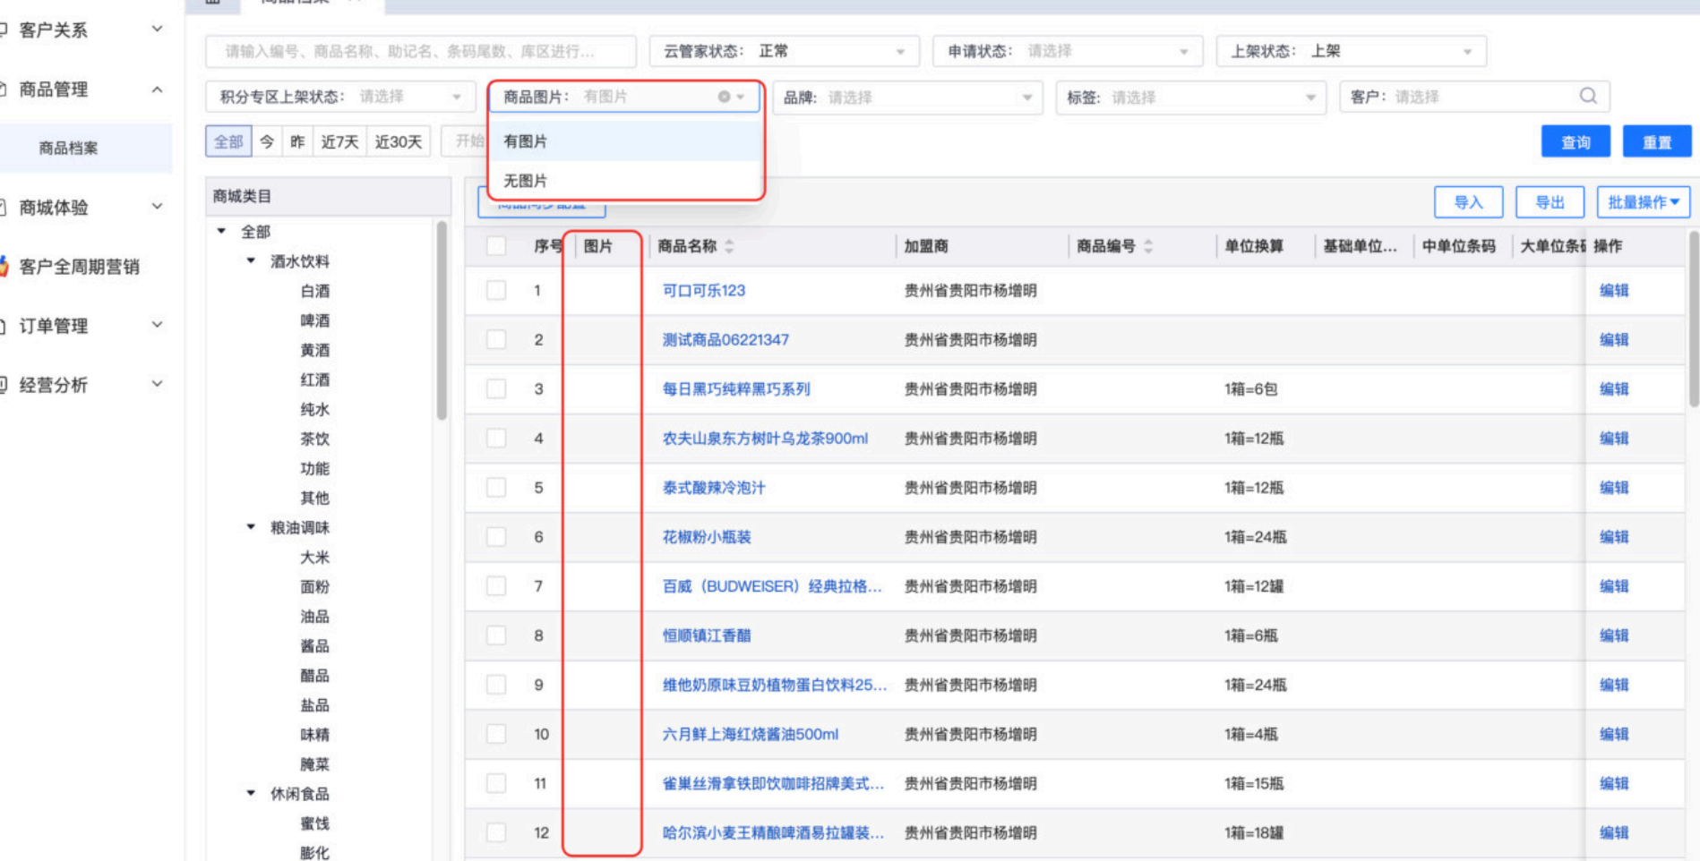Image resolution: width=1700 pixels, height=861 pixels.
Task: Expand the 批量操作 dropdown button
Action: coord(1643,202)
